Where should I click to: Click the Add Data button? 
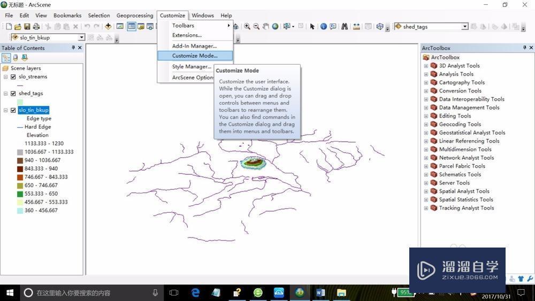click(108, 26)
